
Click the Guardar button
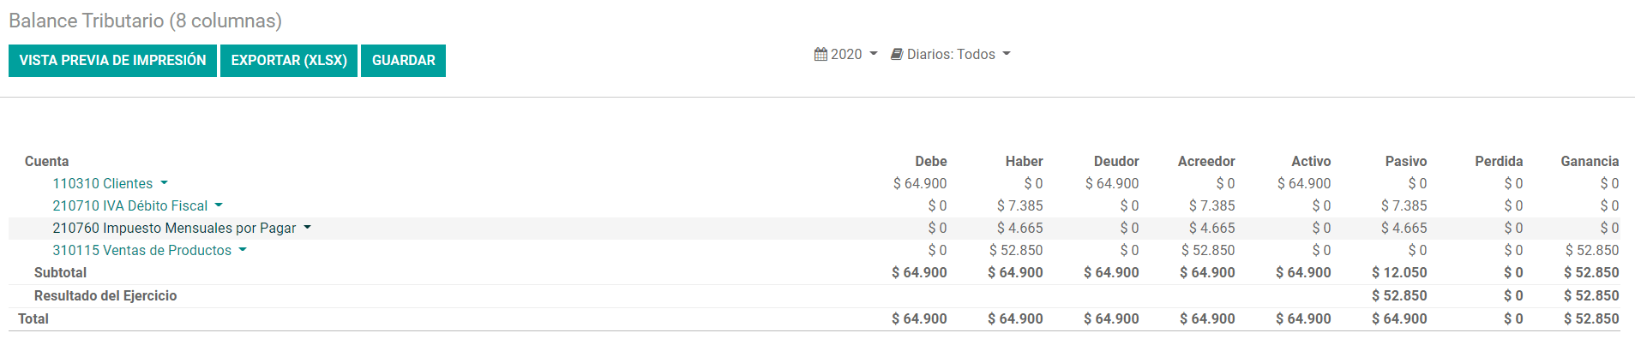point(403,61)
